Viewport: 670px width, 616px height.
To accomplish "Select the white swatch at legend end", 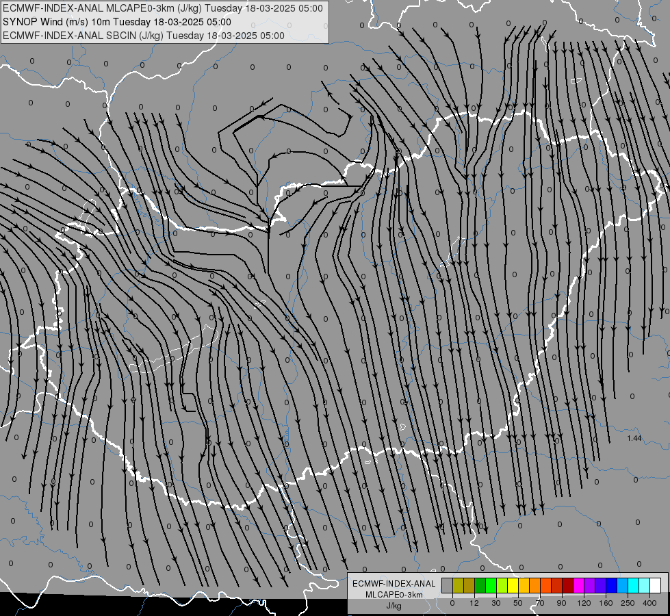I will pos(656,585).
